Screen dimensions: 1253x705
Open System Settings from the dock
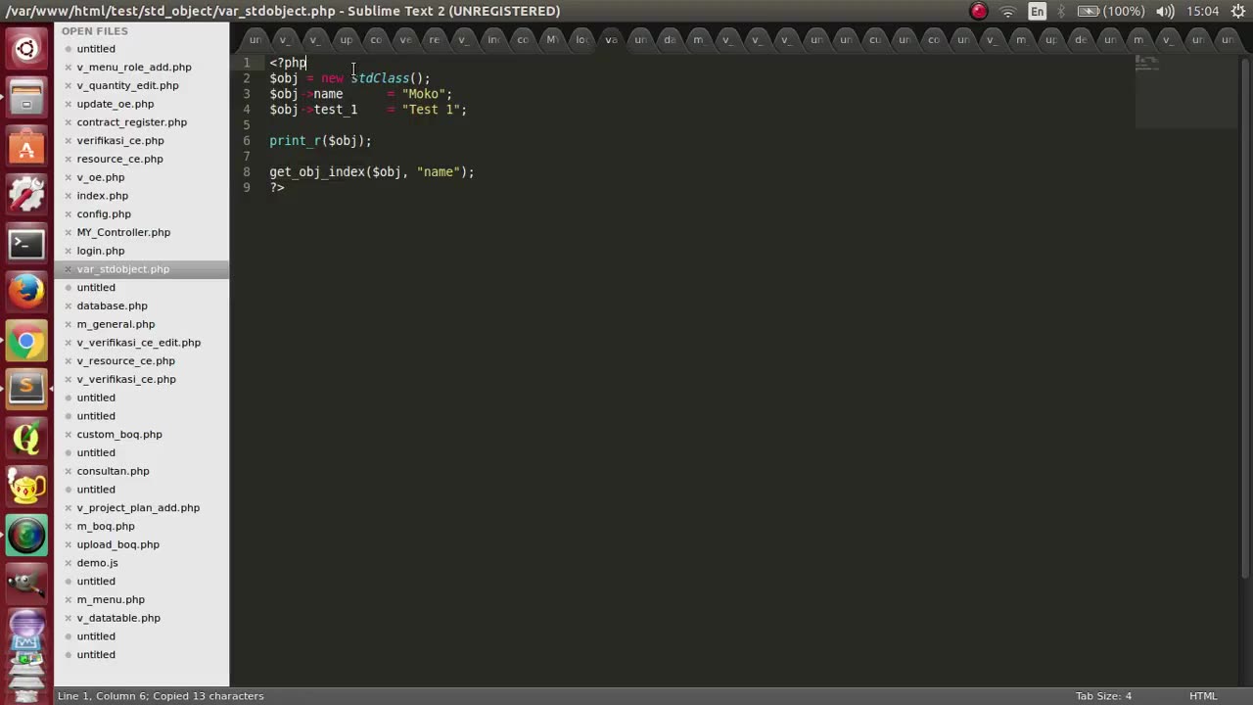click(26, 195)
